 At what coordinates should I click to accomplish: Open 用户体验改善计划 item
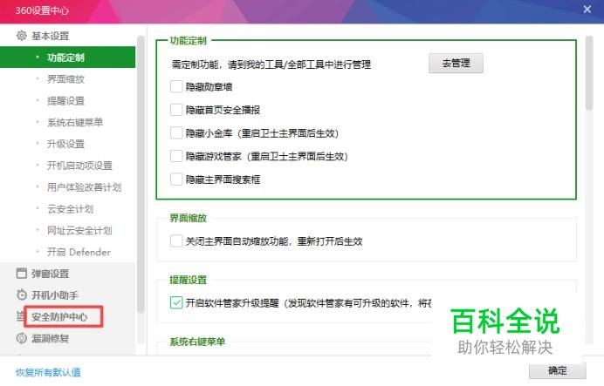(x=84, y=187)
